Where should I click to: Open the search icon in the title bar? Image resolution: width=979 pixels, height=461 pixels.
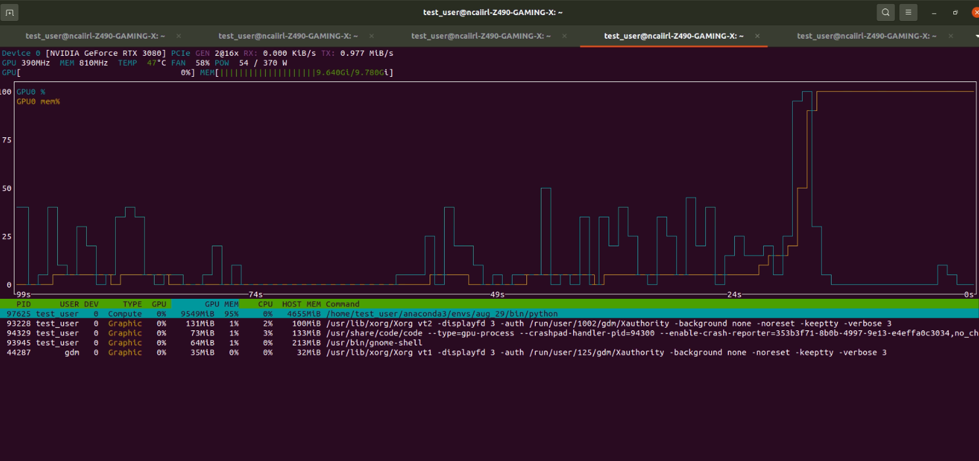(x=885, y=12)
